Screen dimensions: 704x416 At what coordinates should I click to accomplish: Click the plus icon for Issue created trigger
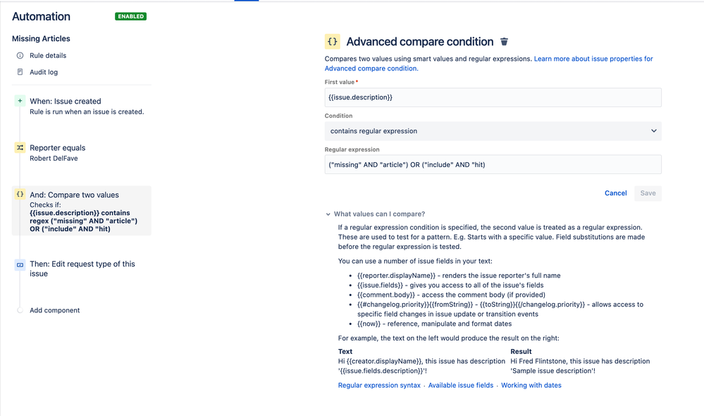(20, 101)
